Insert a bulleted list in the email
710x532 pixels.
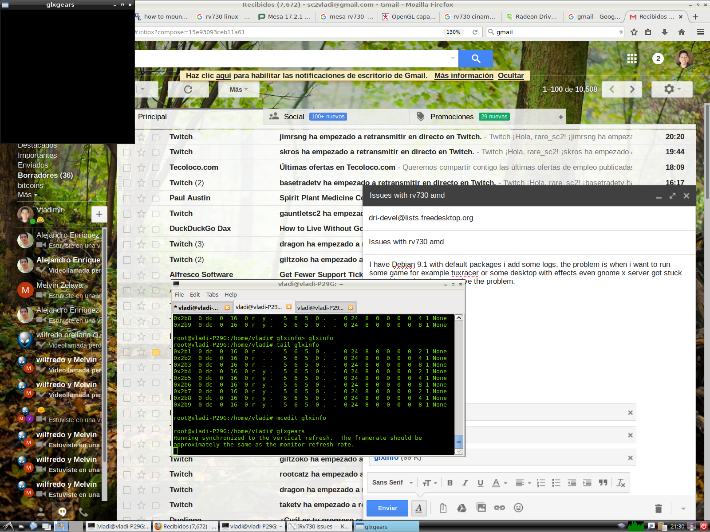click(556, 483)
